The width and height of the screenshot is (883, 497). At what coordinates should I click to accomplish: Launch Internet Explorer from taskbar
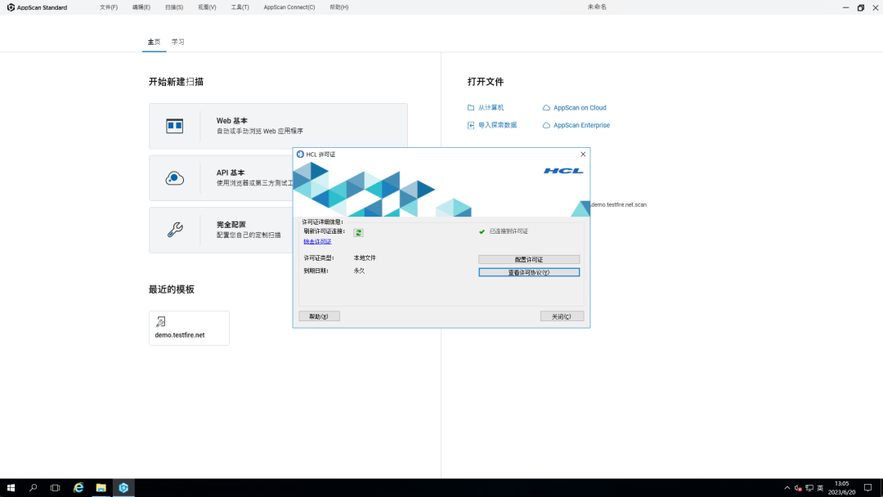(78, 487)
